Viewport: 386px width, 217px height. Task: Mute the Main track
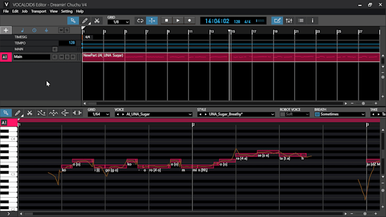tap(61, 57)
